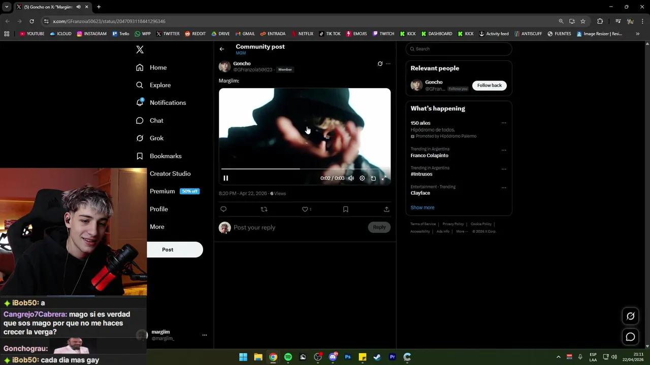
Task: Open video settings gear
Action: (362, 178)
